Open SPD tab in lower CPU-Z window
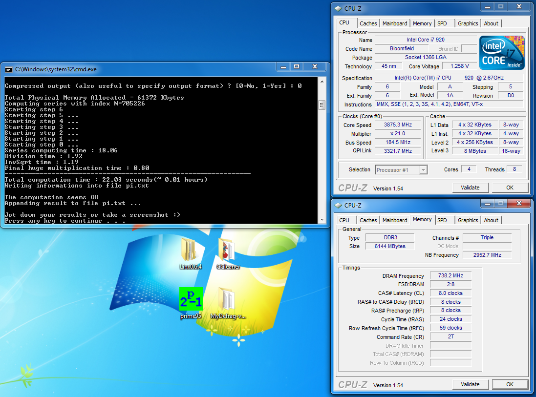Screen dimensions: 536x397 pos(442,220)
